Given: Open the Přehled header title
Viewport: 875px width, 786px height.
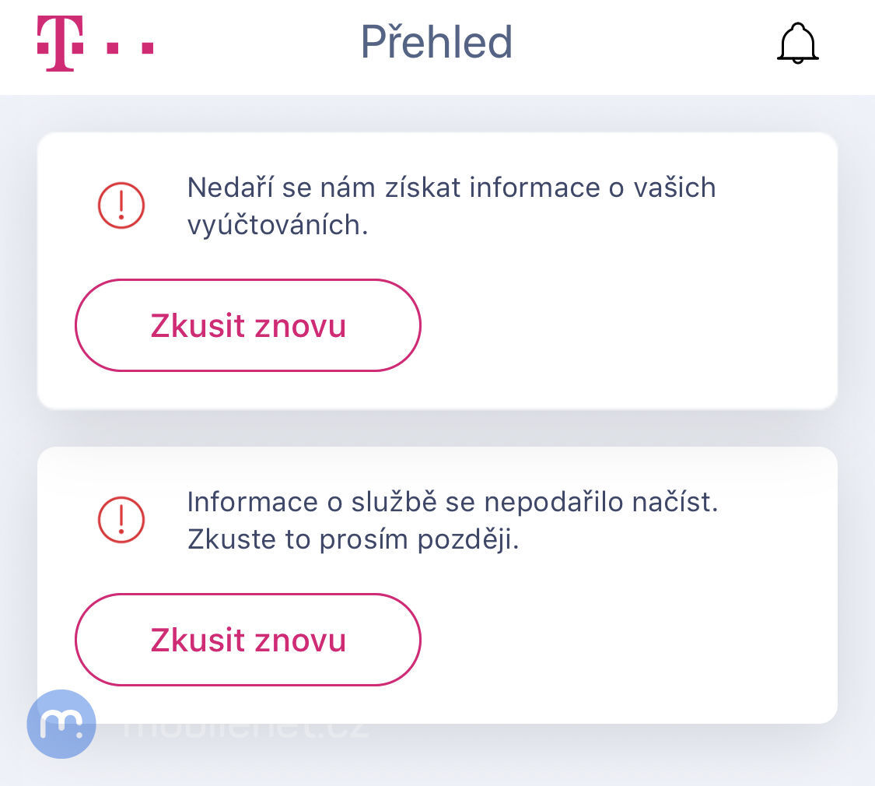Looking at the screenshot, I should (x=436, y=43).
